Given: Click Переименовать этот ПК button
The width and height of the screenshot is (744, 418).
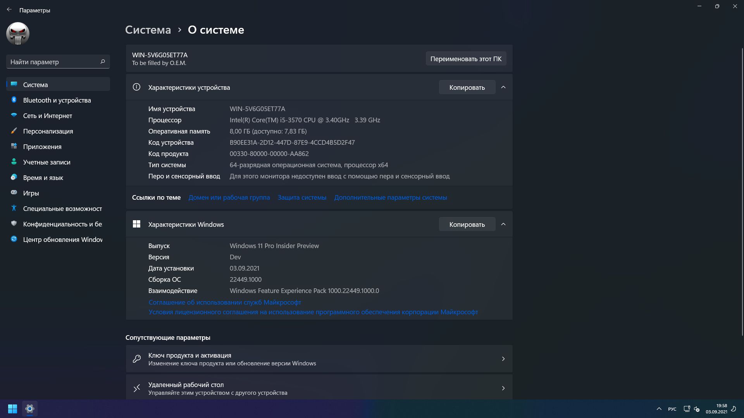Looking at the screenshot, I should coord(466,59).
